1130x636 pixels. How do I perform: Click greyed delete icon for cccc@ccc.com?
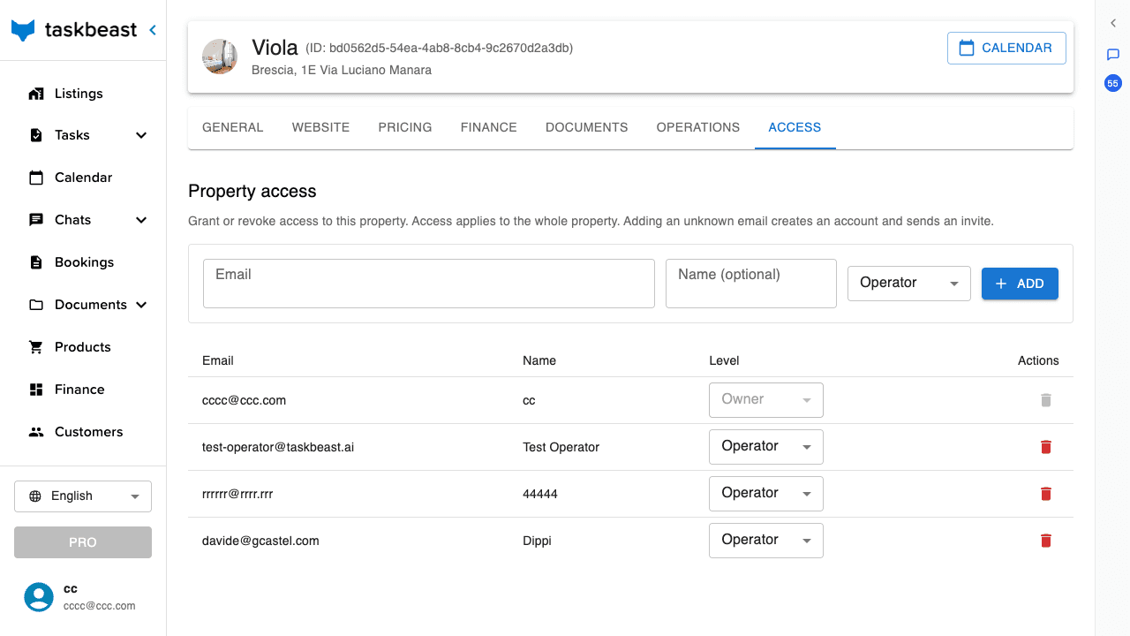[1046, 400]
